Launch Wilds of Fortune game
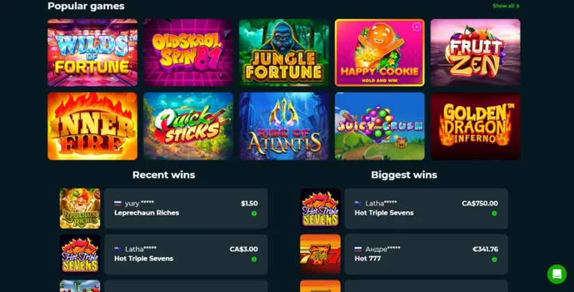Viewport: 574px width, 292px height. click(x=93, y=53)
